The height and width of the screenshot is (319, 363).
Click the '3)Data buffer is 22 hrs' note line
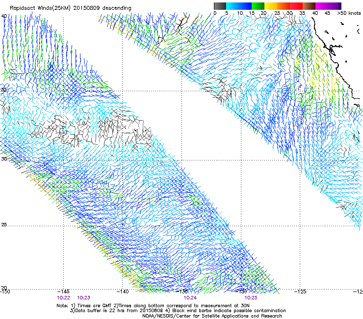pos(178,311)
